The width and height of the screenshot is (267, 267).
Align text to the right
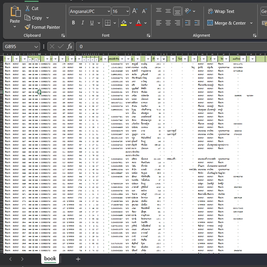tap(178, 23)
